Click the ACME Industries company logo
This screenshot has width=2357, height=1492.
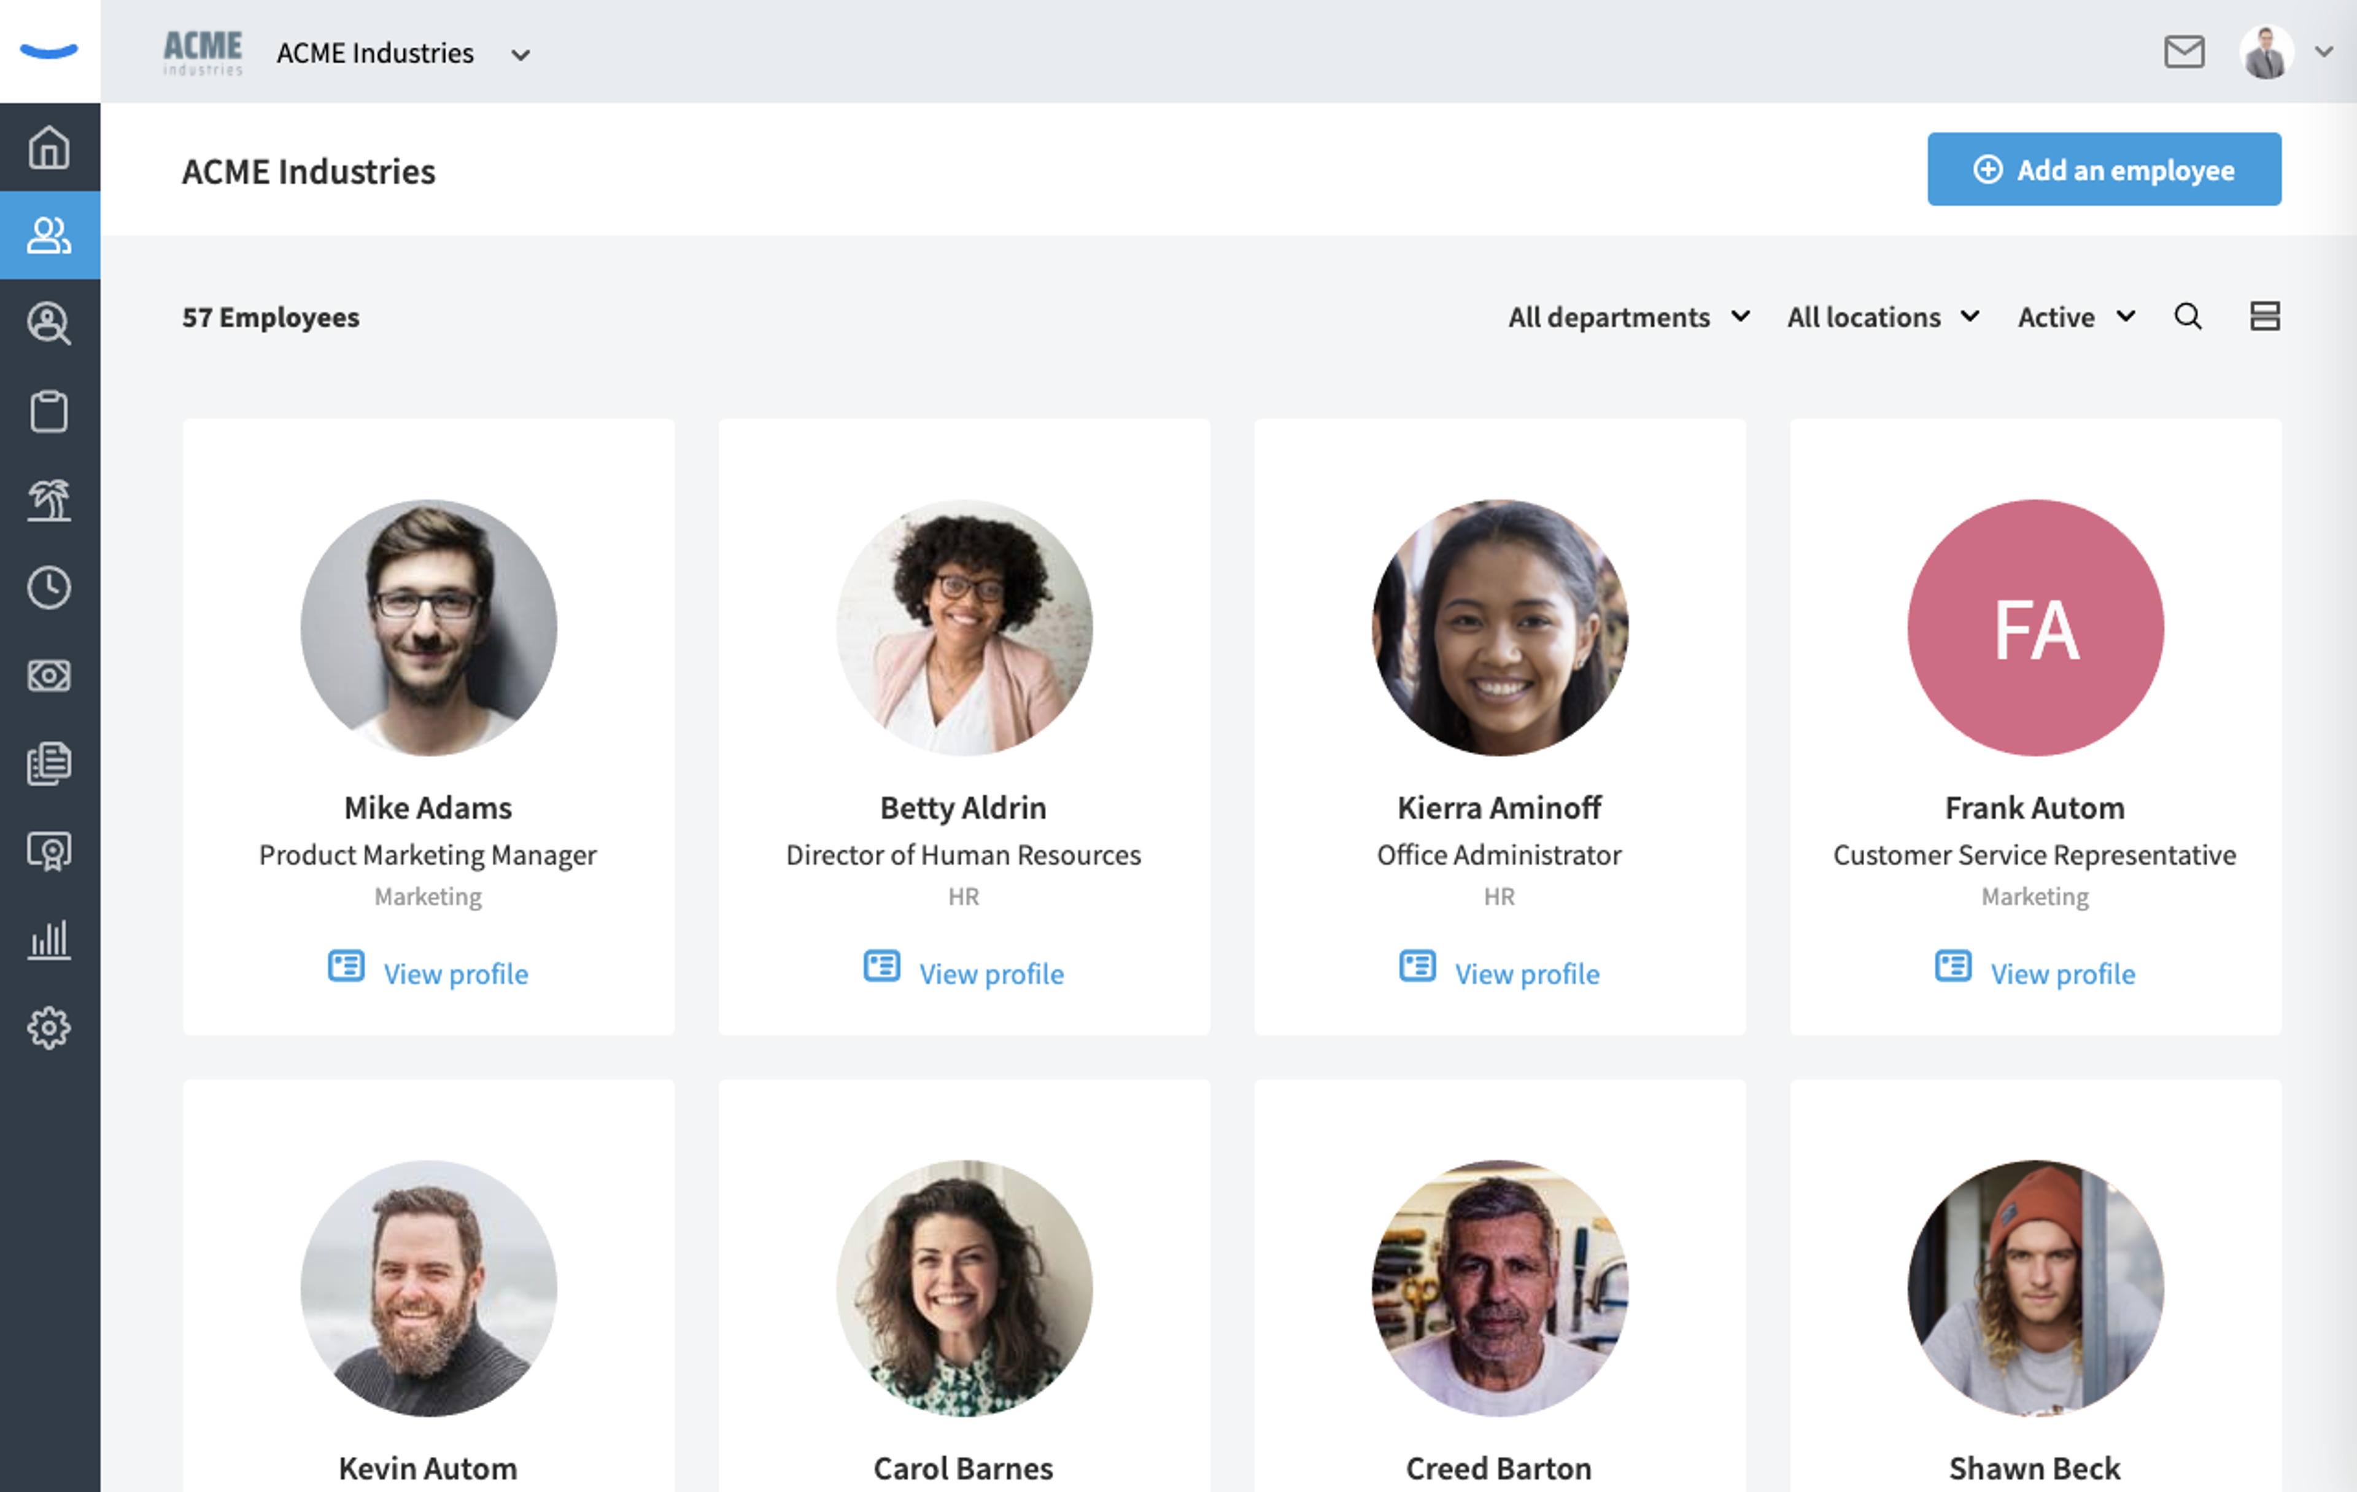tap(203, 52)
